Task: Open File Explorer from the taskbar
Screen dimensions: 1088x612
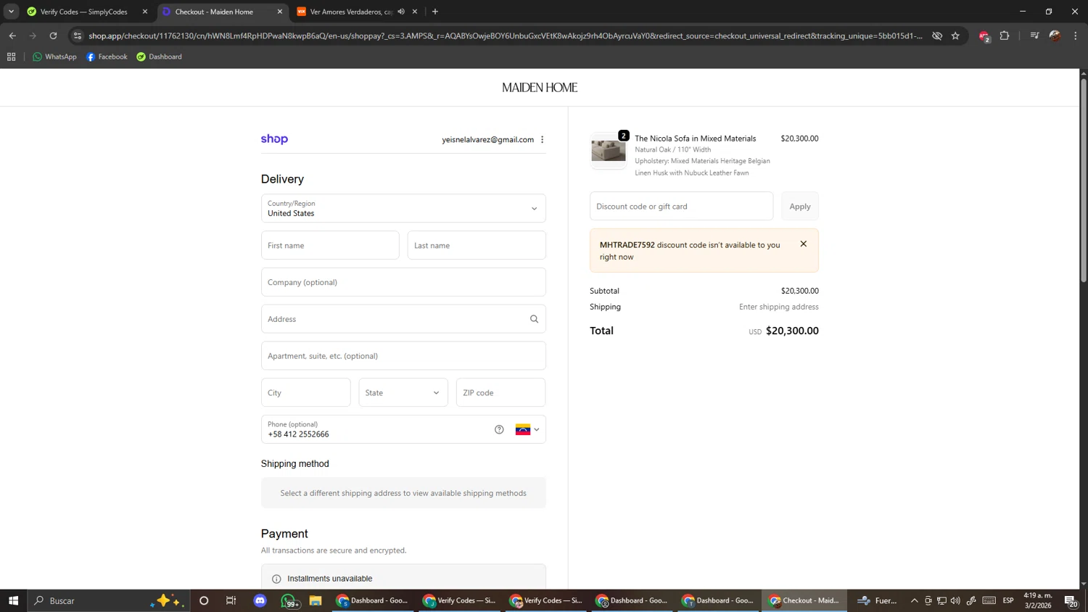Action: (316, 600)
